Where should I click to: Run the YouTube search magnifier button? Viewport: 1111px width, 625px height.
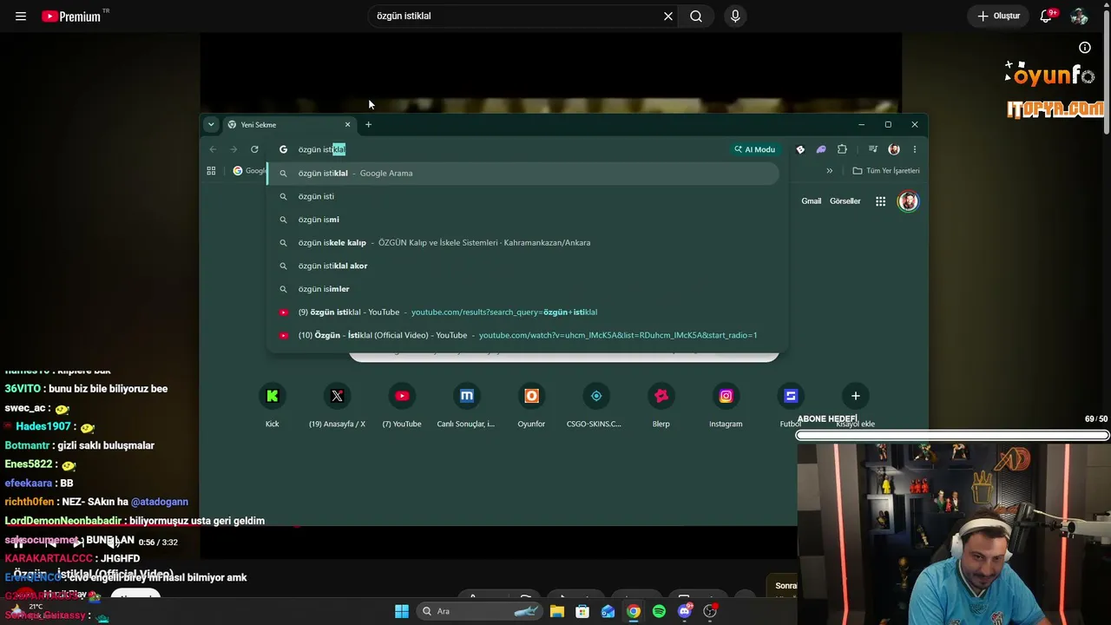pos(696,16)
